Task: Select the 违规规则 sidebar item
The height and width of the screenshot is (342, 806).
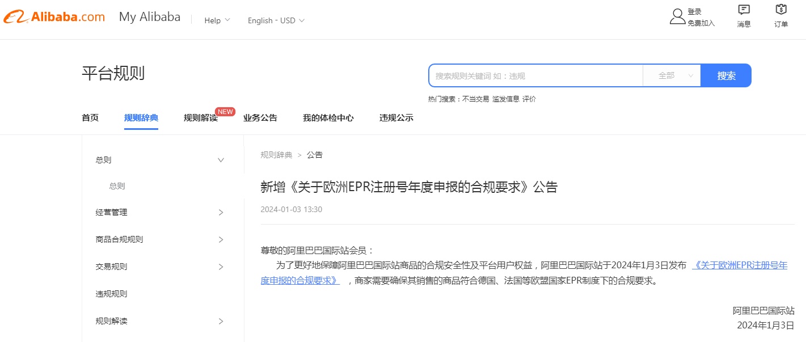Action: tap(112, 294)
